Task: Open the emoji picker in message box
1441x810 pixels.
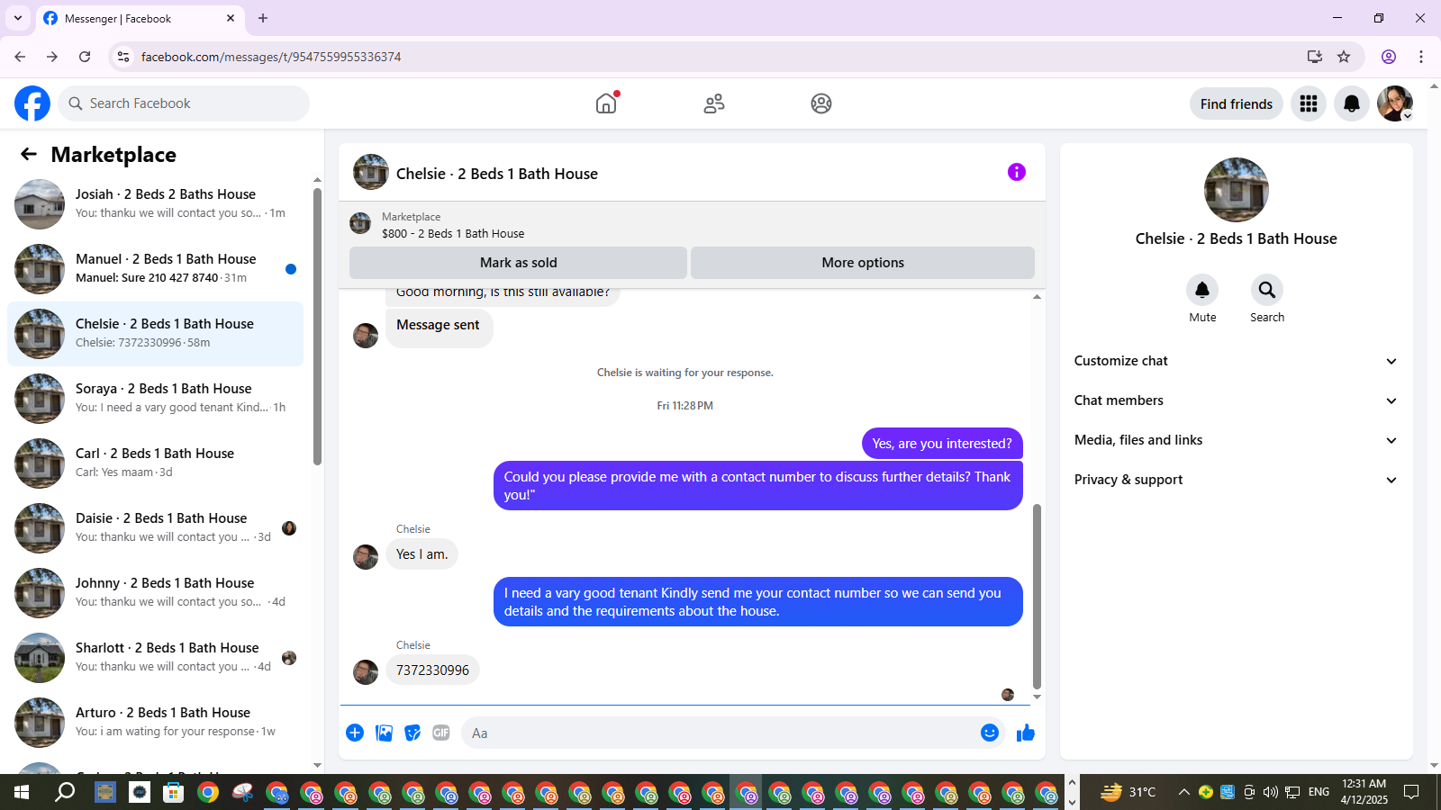Action: 990,733
